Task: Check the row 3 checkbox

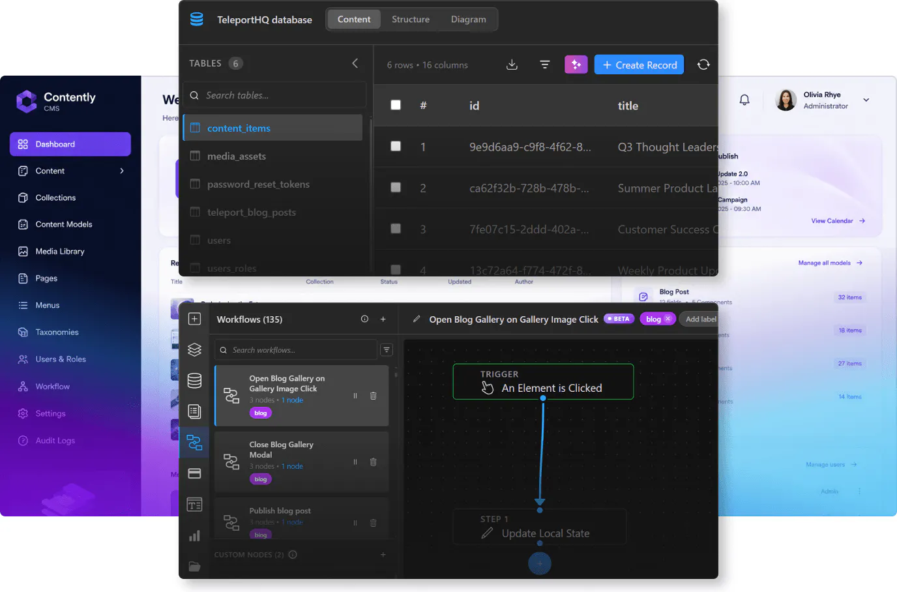Action: 396,228
